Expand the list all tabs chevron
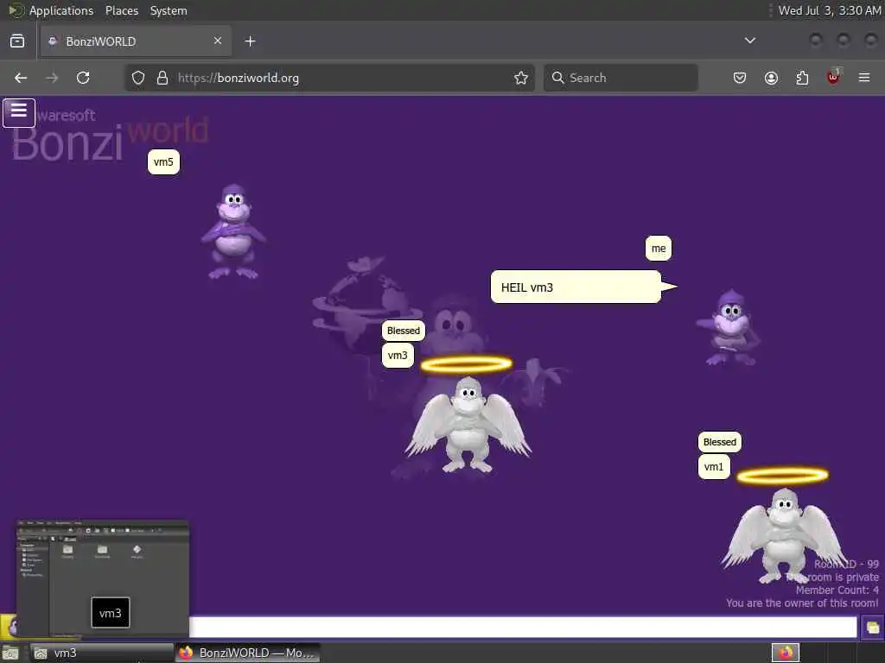 749,41
